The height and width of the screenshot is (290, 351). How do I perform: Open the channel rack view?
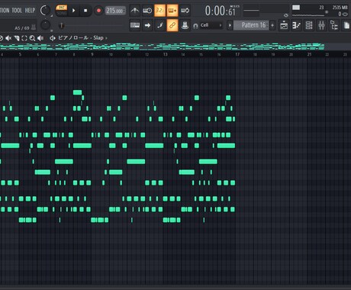309,25
